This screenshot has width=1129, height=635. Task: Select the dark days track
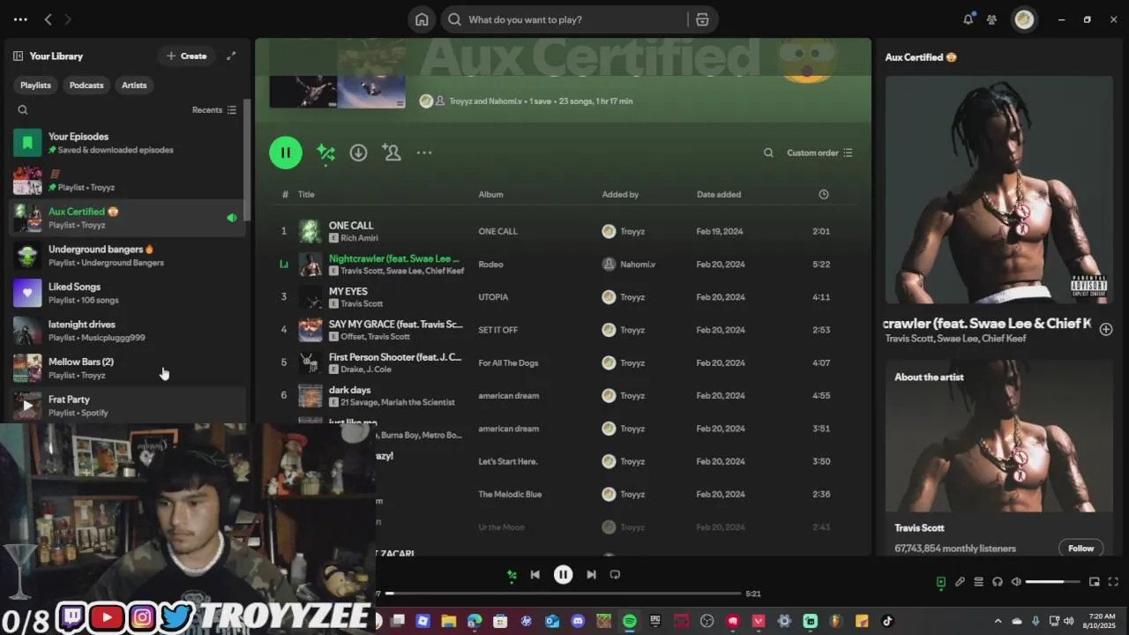point(349,390)
